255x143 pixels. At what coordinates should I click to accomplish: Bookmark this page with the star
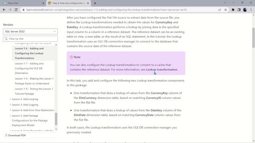226,10
